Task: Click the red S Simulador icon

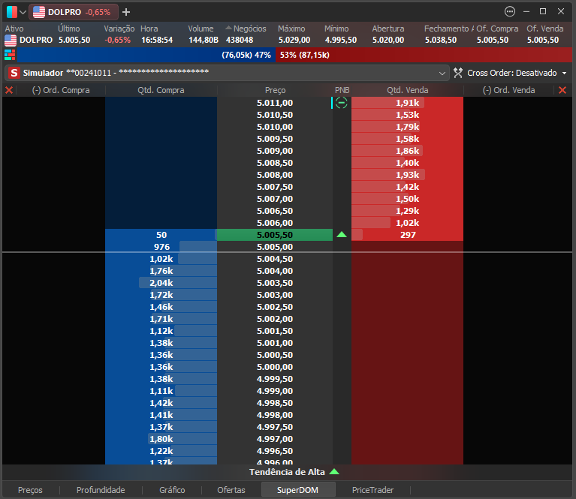Action: (x=14, y=73)
